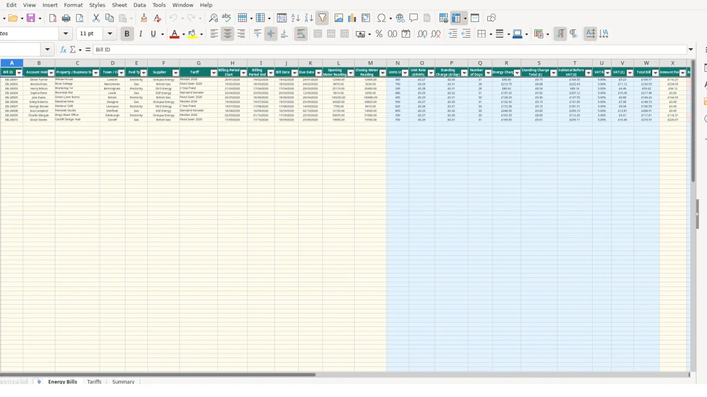
Task: Open print preview
Action: tap(80, 18)
